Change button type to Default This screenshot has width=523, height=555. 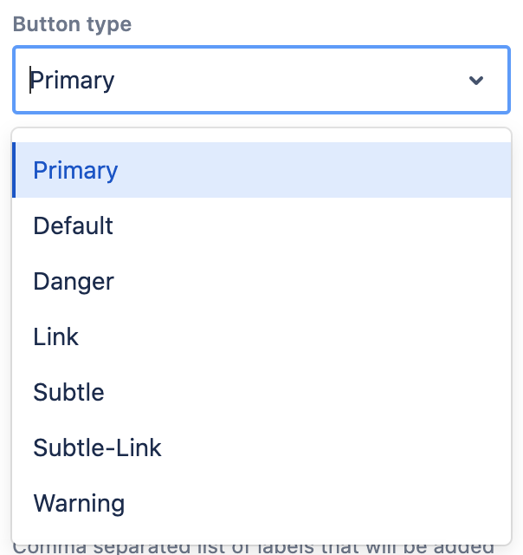pyautogui.click(x=73, y=225)
